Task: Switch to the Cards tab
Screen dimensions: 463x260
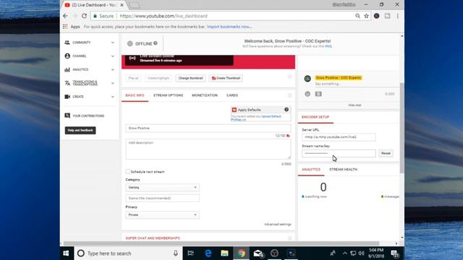Action: [x=232, y=95]
